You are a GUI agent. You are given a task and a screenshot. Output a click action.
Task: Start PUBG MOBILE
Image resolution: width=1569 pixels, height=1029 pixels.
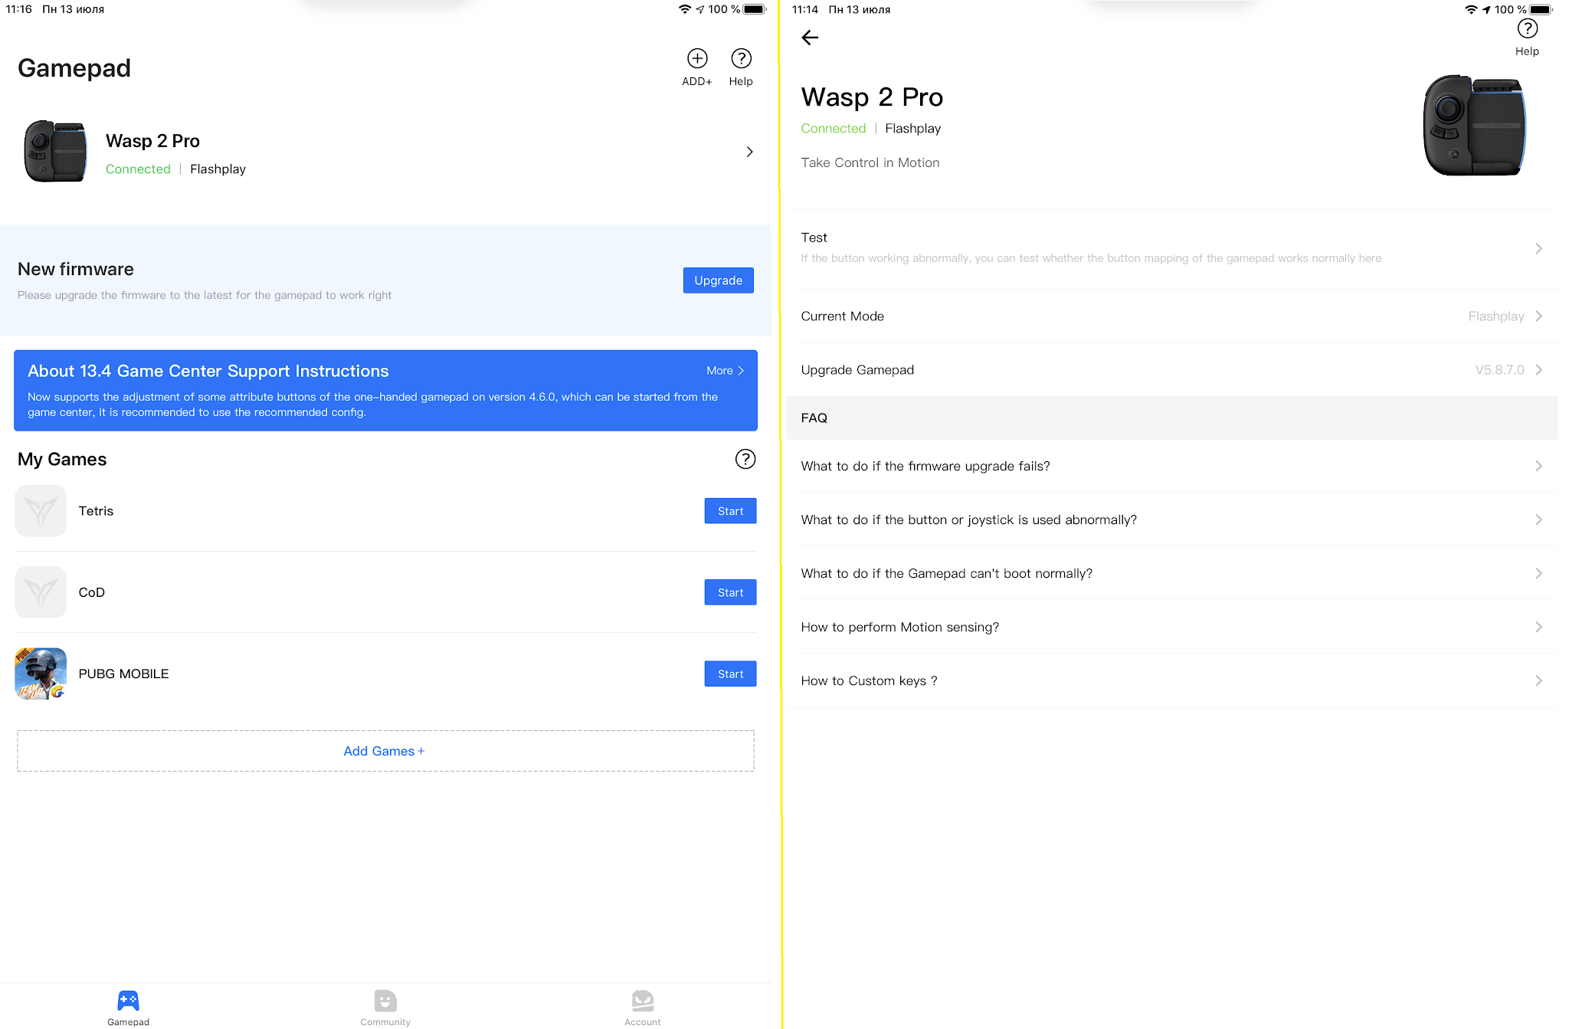coord(730,674)
